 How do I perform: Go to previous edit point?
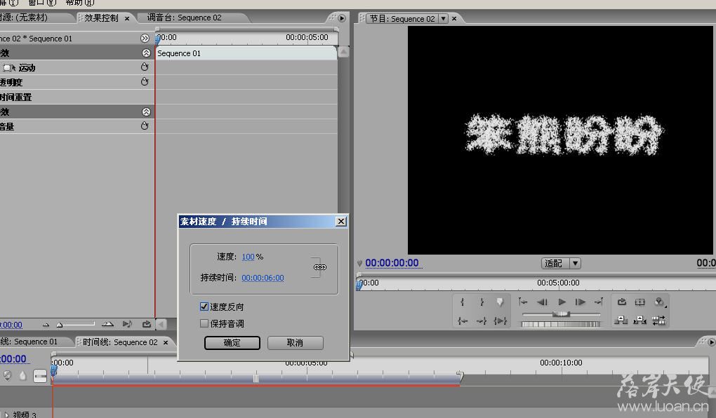click(523, 302)
